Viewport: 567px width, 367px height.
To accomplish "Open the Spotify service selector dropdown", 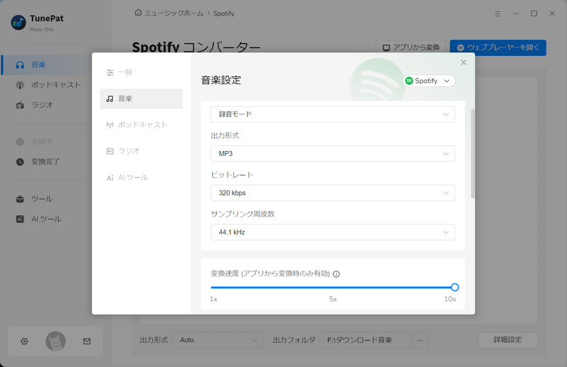I will (x=429, y=81).
